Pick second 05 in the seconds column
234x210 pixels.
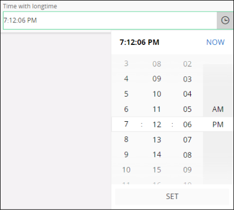click(188, 109)
